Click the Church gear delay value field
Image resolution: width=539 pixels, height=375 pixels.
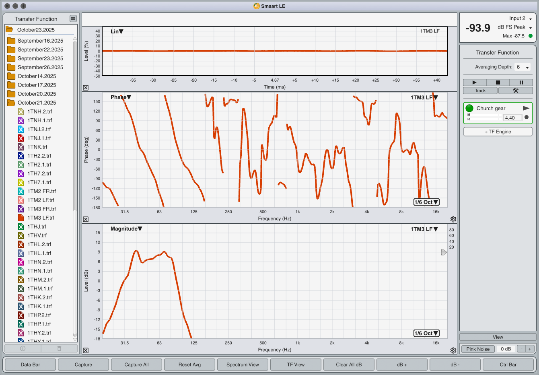(513, 118)
